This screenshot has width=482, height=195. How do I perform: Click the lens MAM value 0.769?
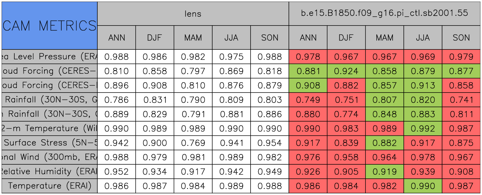(193, 143)
